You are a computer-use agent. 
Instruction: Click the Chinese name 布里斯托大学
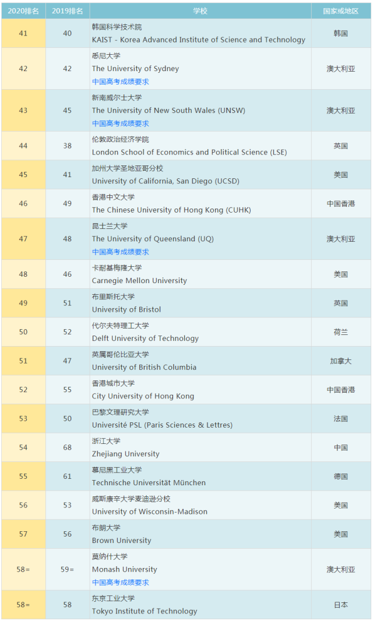(x=114, y=297)
